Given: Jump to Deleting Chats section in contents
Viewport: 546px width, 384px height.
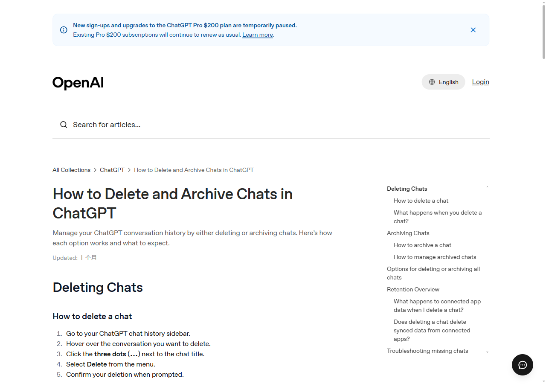Looking at the screenshot, I should (407, 189).
